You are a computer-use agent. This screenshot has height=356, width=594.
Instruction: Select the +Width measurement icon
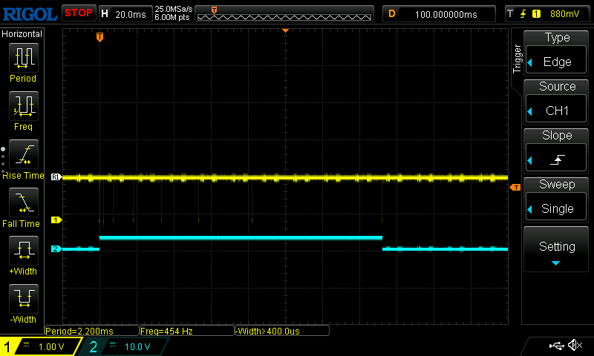(23, 251)
